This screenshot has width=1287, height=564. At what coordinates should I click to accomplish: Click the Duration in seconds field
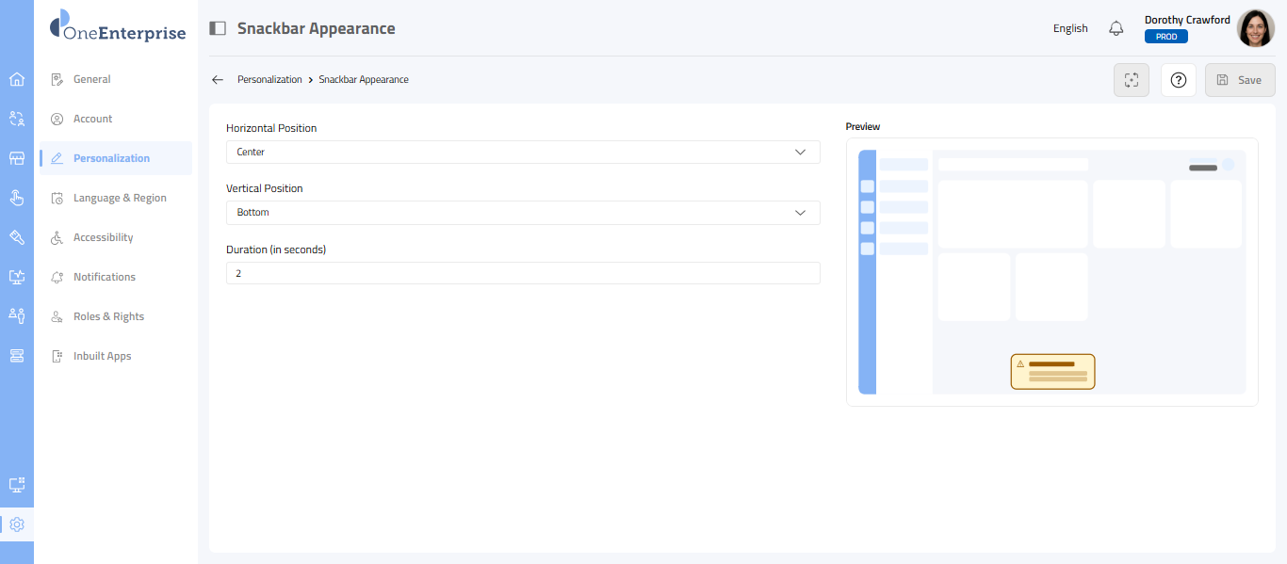(523, 273)
